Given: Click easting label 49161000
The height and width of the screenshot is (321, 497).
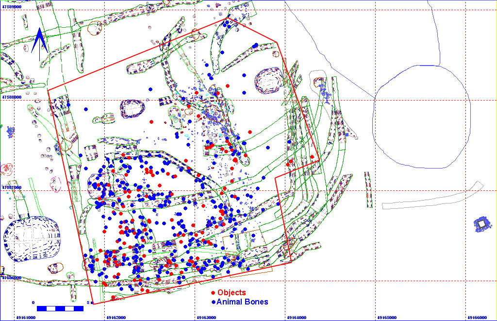Looking at the screenshot, I should 26,318.
